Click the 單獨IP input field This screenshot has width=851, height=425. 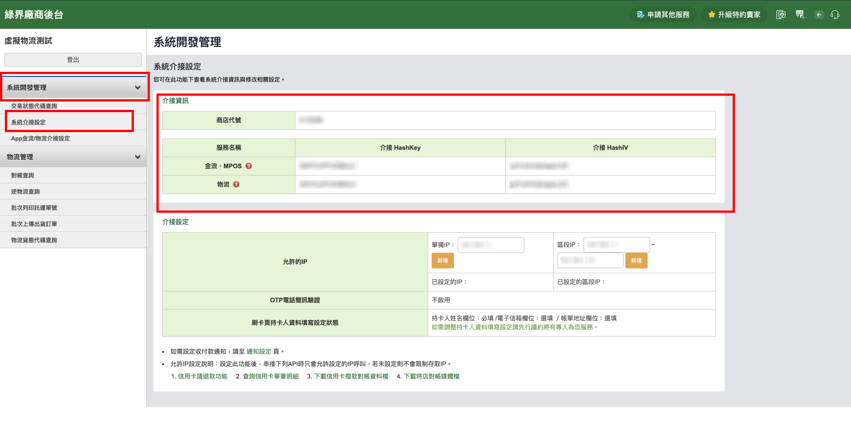[x=491, y=245]
